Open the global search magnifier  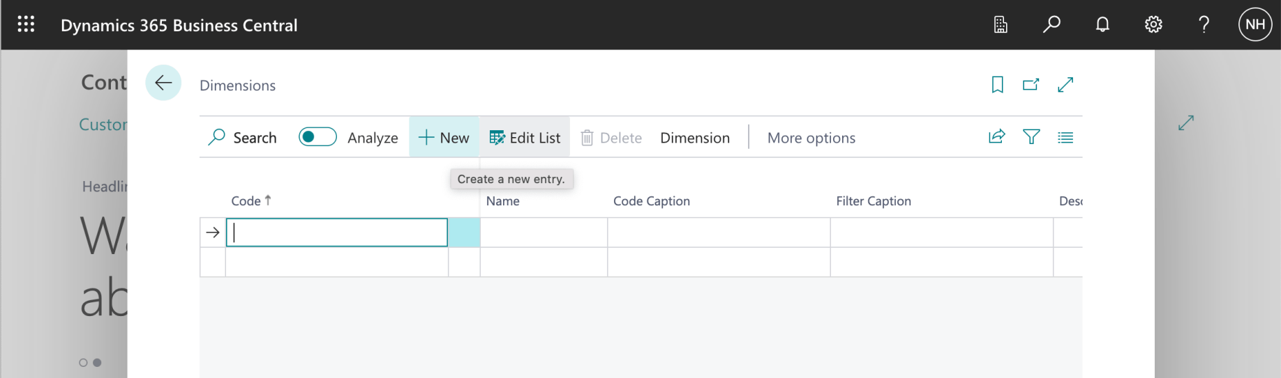tap(1051, 25)
